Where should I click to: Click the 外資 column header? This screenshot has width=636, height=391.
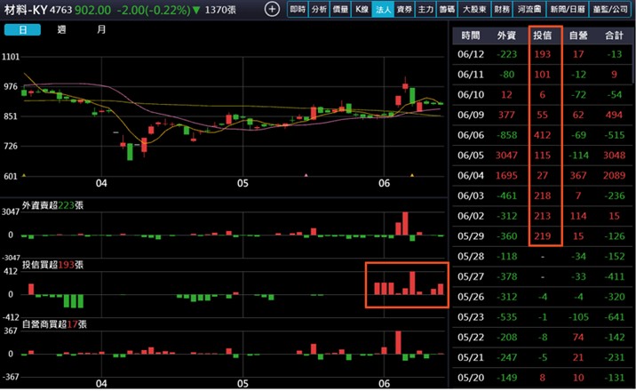coord(506,36)
